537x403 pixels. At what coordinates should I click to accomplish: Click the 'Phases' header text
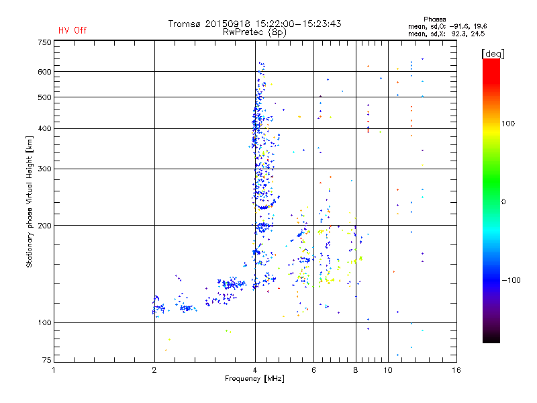coord(434,19)
